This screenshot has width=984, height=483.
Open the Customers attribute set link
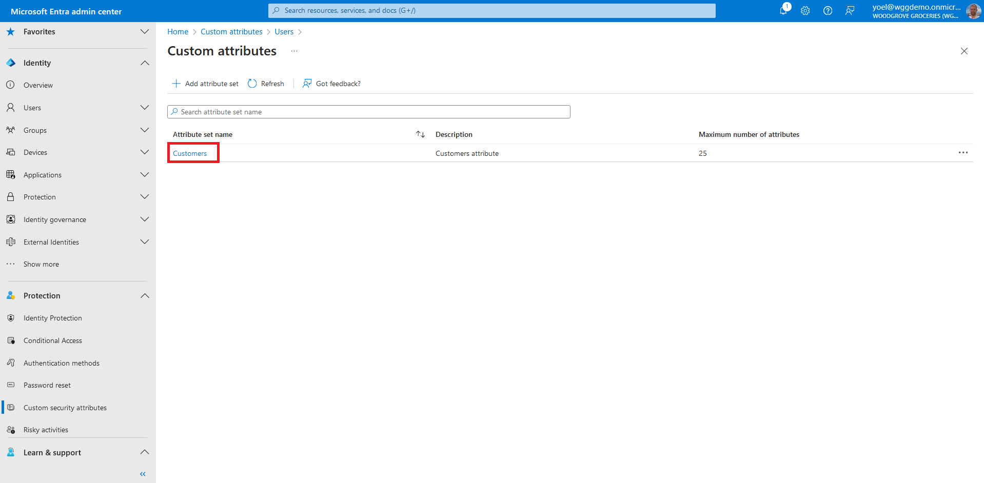pos(190,153)
